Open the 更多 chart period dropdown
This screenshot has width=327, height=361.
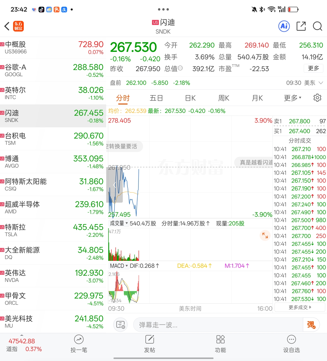[x=293, y=98]
